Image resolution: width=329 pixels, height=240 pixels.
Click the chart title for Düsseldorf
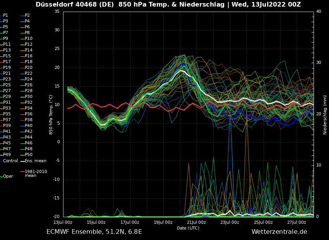click(x=168, y=5)
